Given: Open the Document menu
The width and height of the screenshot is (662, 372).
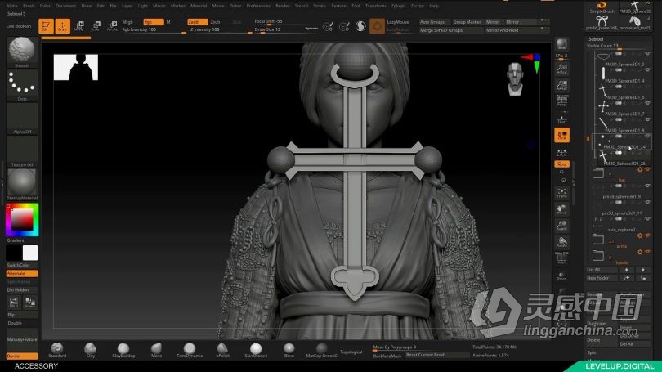Looking at the screenshot, I should [66, 6].
